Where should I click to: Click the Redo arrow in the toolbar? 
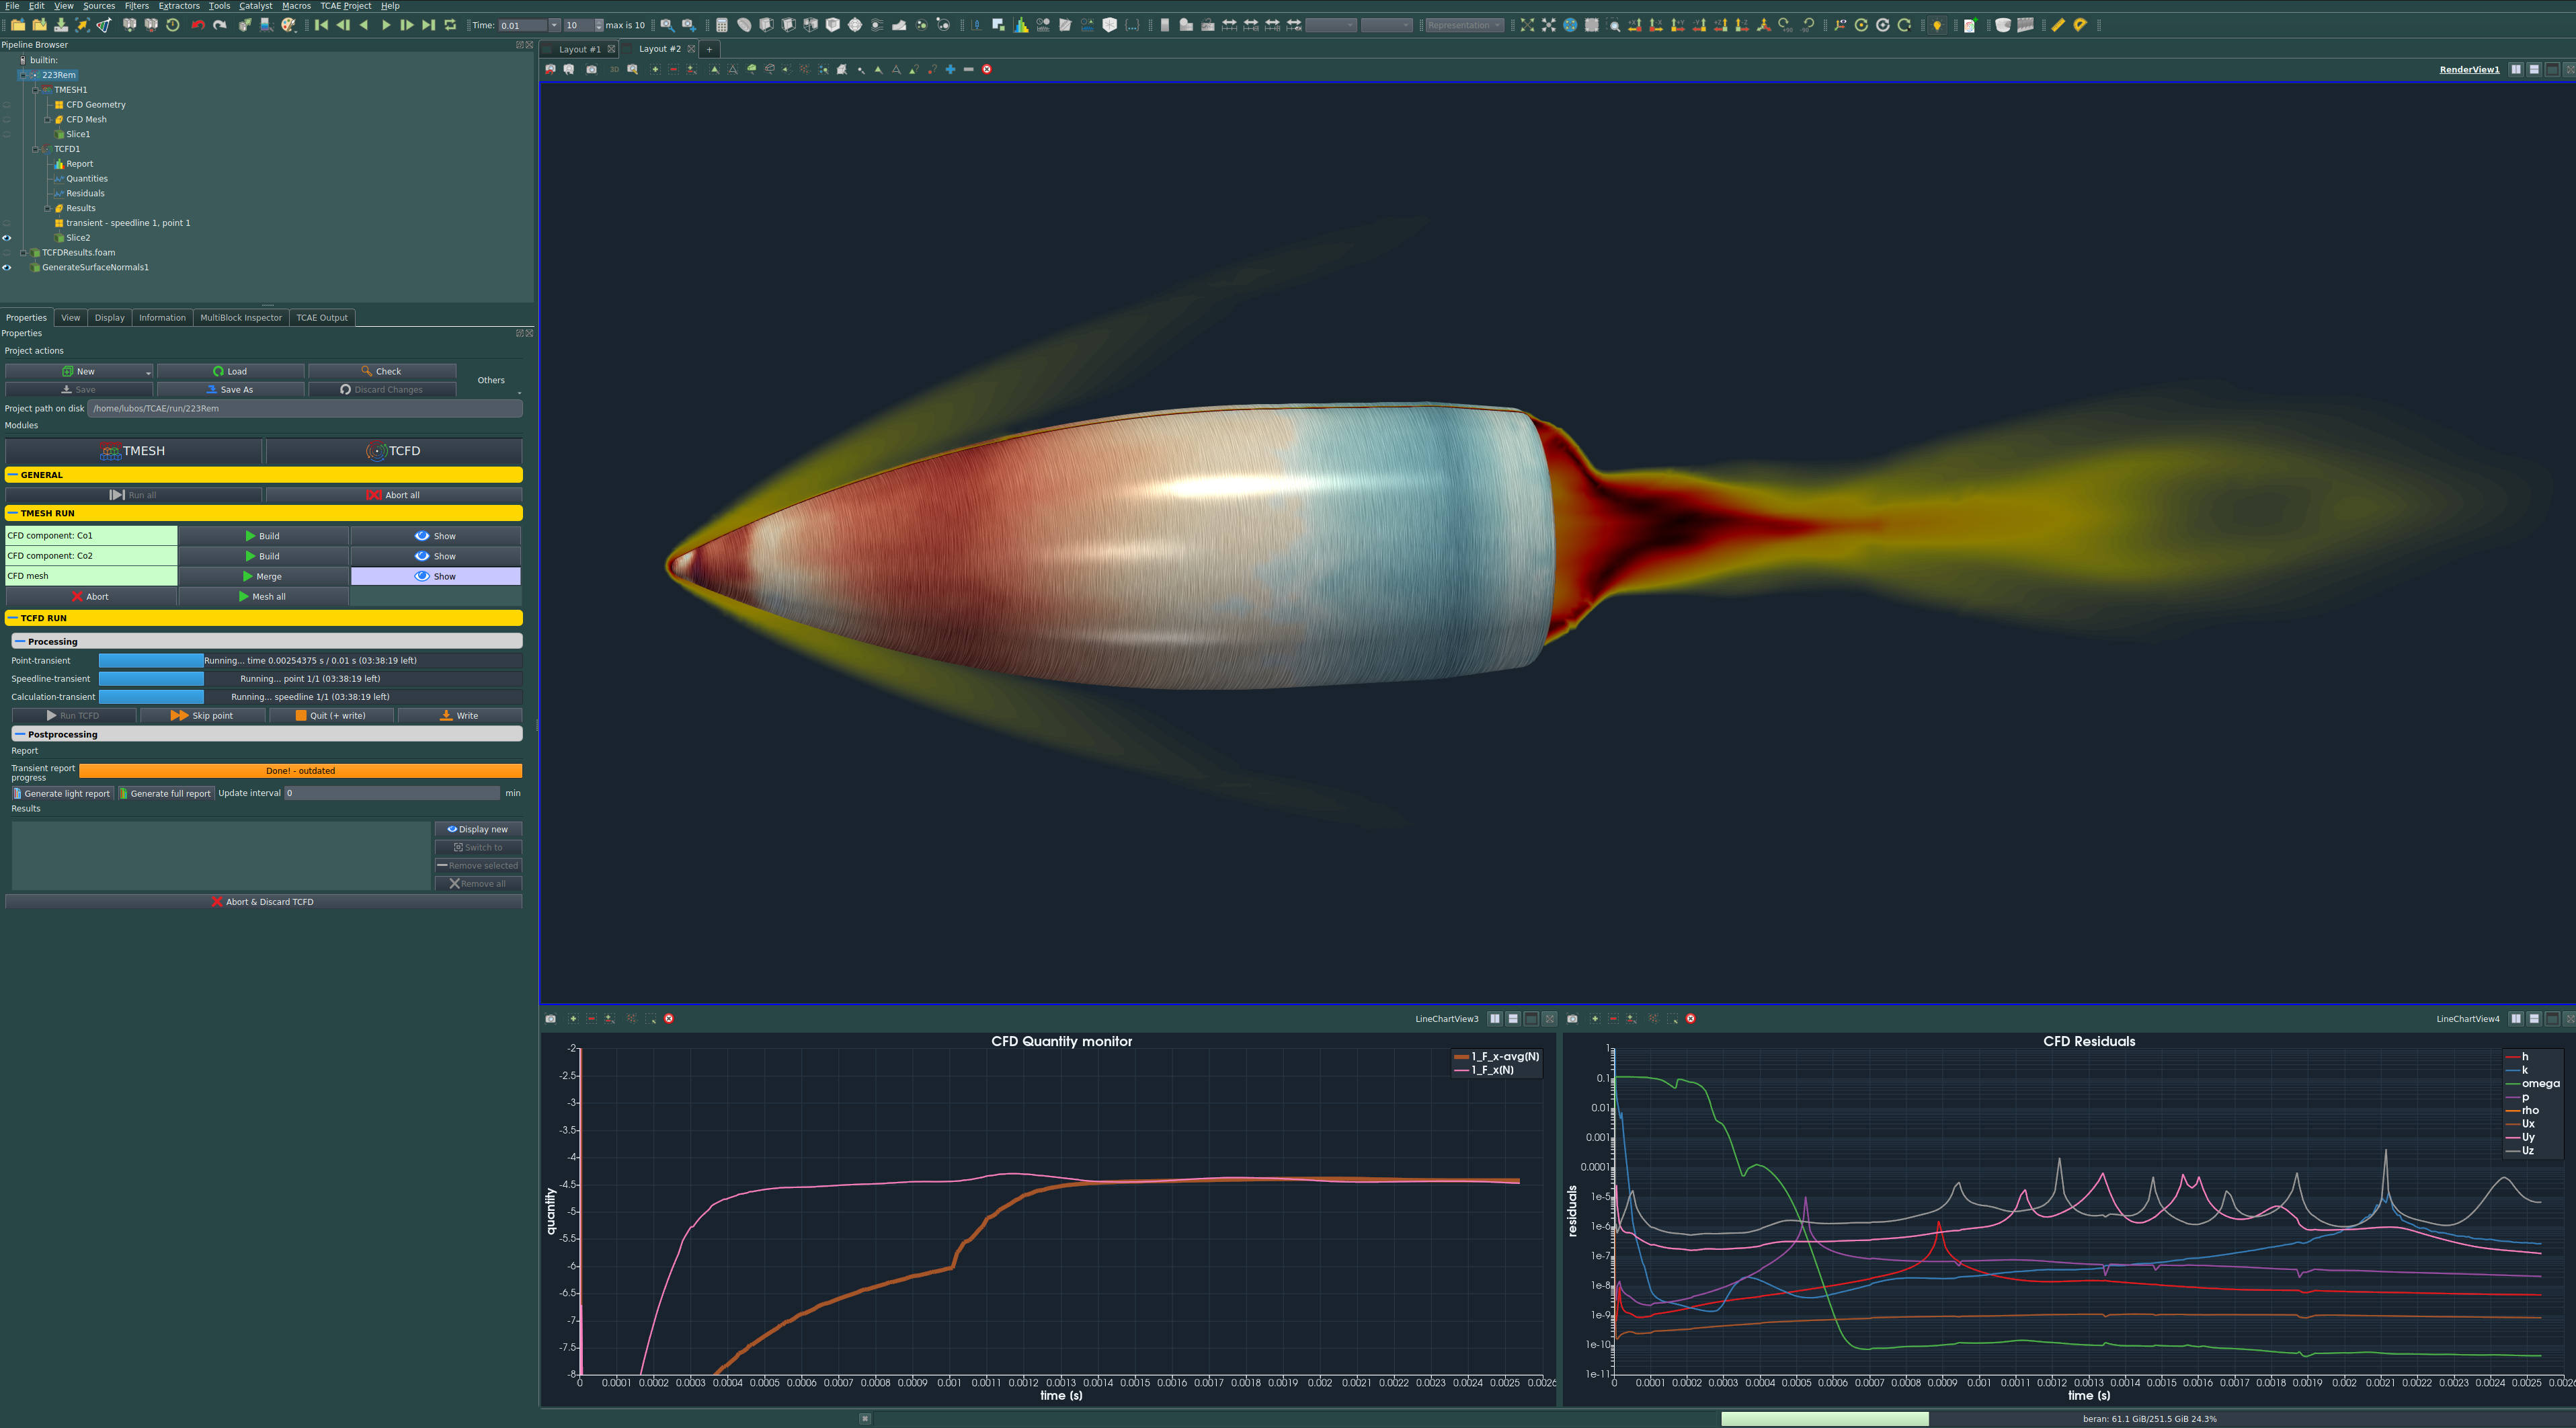tap(219, 25)
